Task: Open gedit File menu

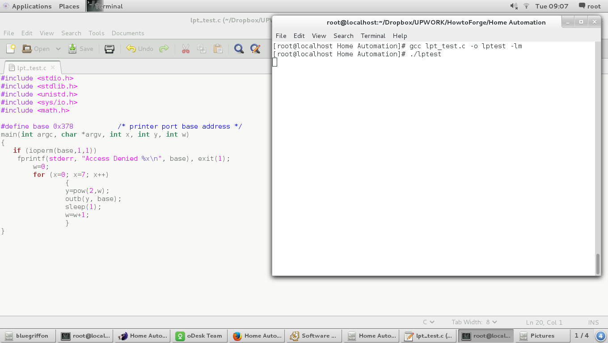Action: point(9,33)
